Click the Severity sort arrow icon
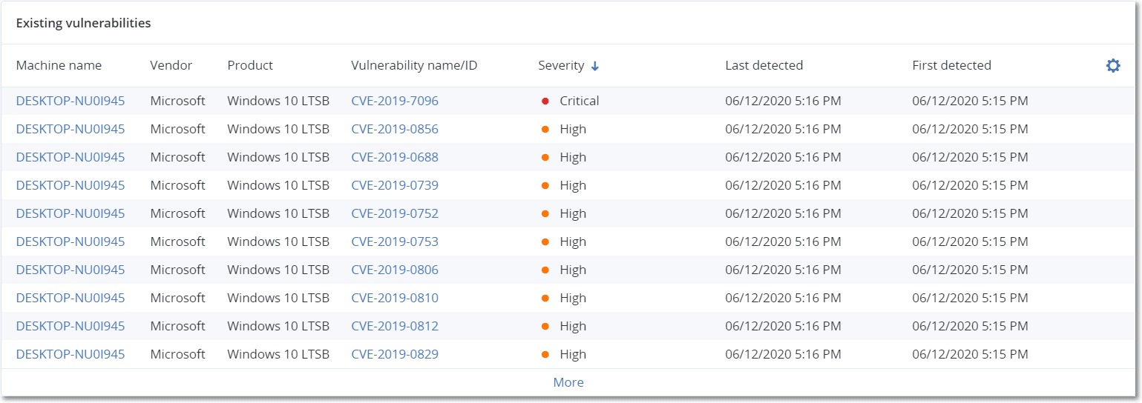1142x403 pixels. point(594,66)
